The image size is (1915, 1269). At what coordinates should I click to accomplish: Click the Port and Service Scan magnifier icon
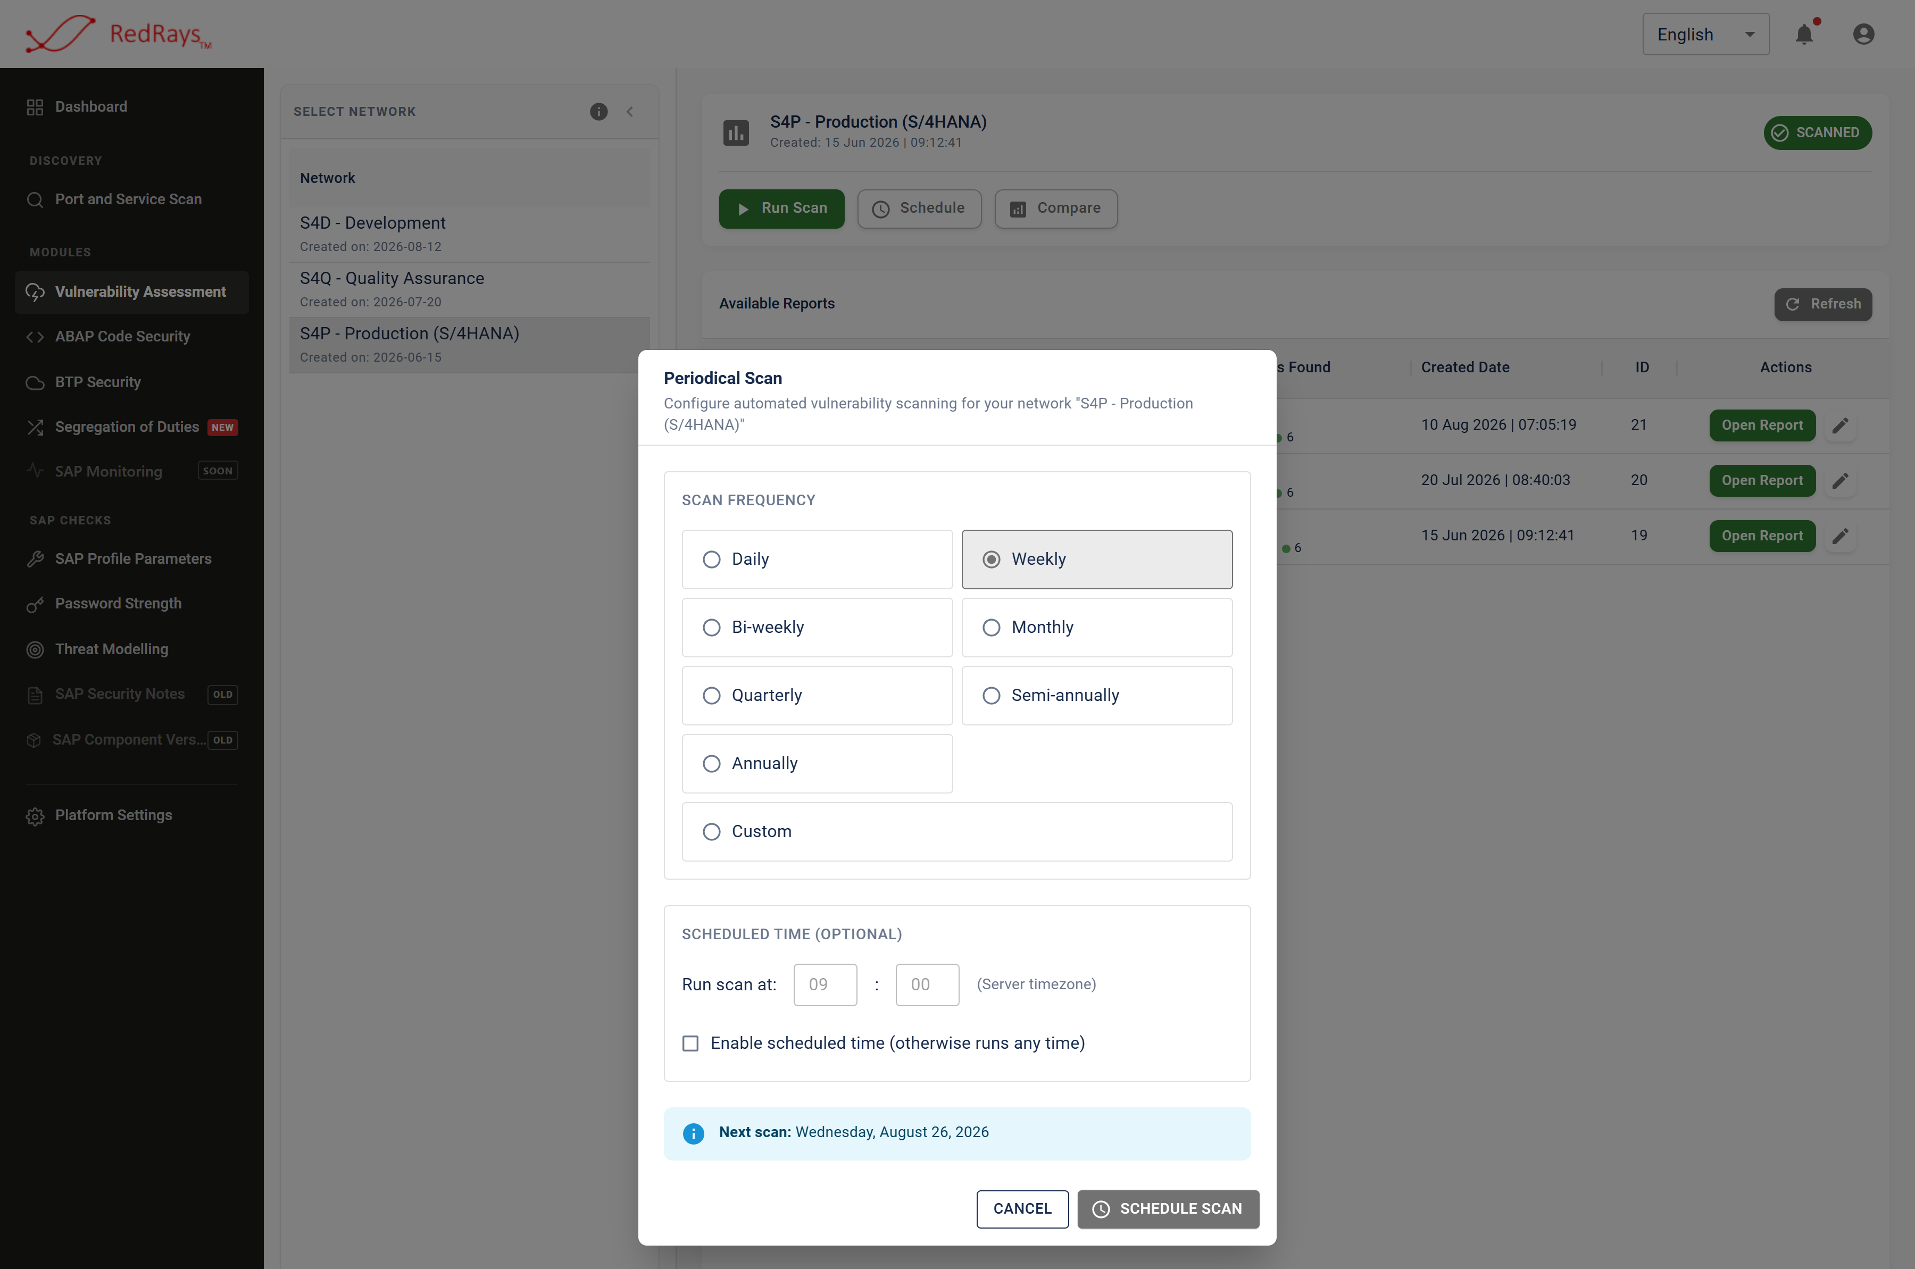point(35,200)
